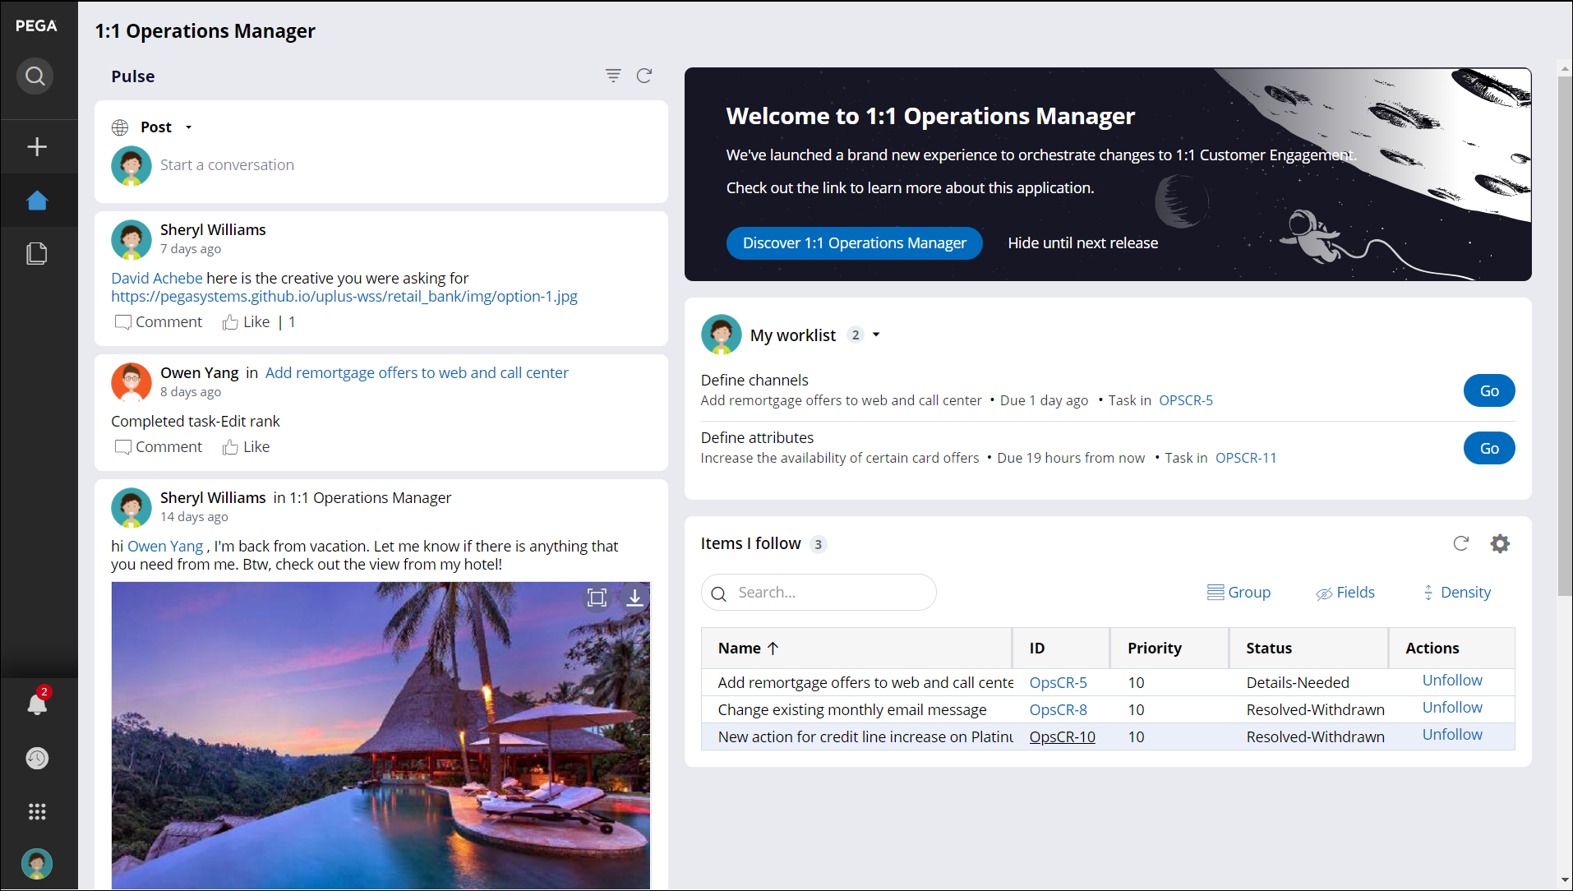Open the hotel pool photo thumbnail

(381, 736)
